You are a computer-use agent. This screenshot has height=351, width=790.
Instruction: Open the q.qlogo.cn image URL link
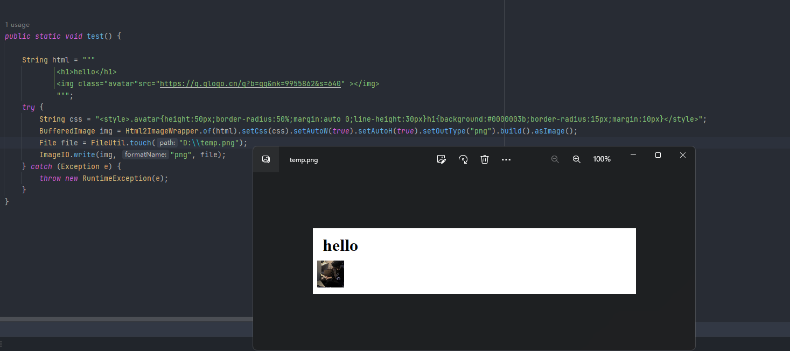tap(251, 83)
